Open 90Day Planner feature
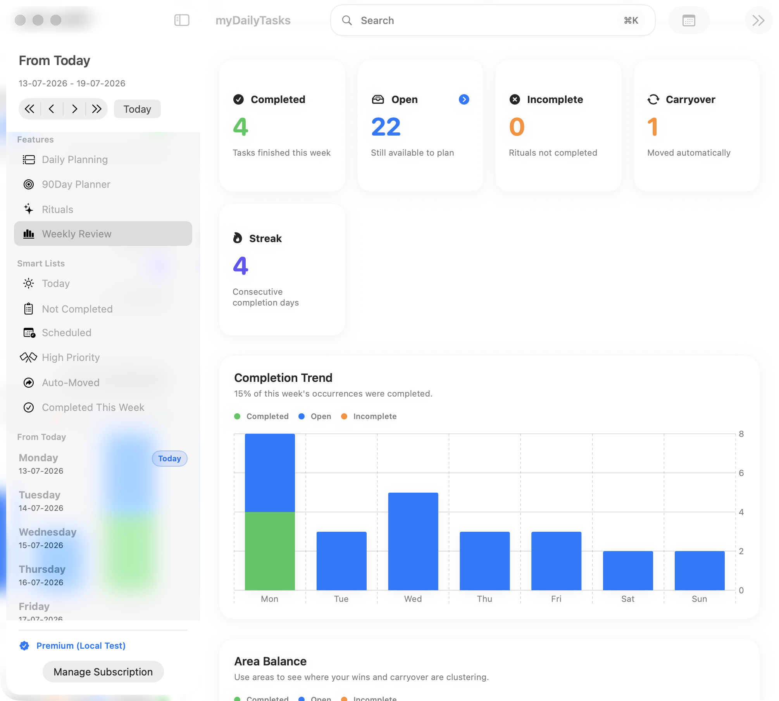This screenshot has width=779, height=701. (103, 184)
